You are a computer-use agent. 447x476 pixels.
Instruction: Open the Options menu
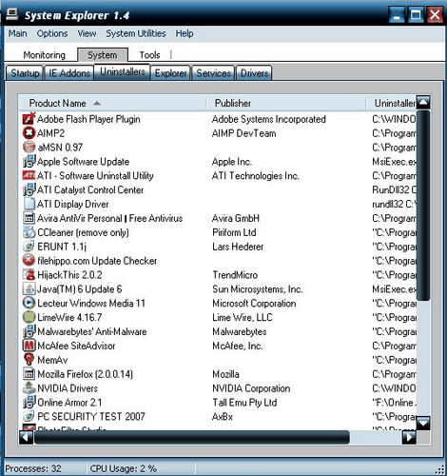52,33
